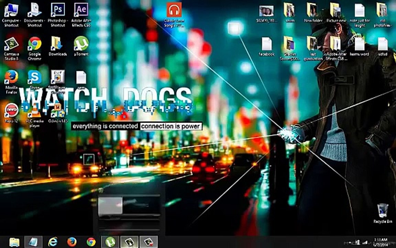Select the VLC media player icon

35,115
